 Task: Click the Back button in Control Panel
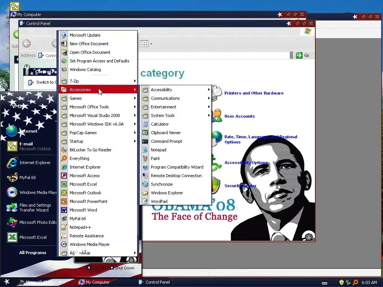click(27, 44)
